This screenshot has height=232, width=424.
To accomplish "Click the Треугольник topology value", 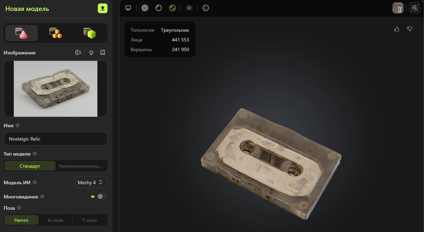I will [x=175, y=30].
